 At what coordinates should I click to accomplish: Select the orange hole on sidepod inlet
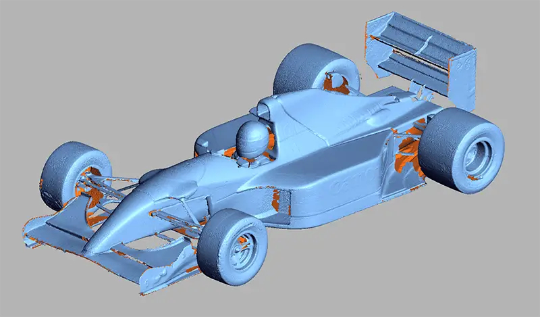pos(275,198)
